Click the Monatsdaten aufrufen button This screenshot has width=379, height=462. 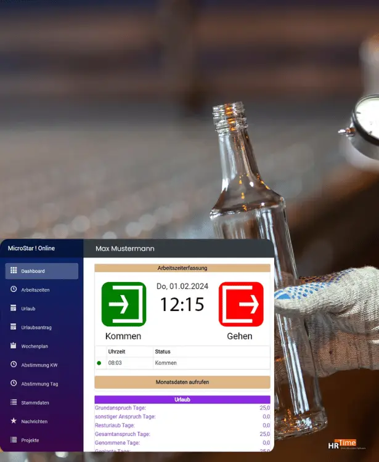(x=182, y=382)
